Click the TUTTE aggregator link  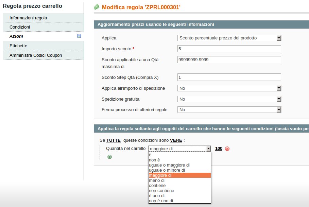(x=114, y=140)
